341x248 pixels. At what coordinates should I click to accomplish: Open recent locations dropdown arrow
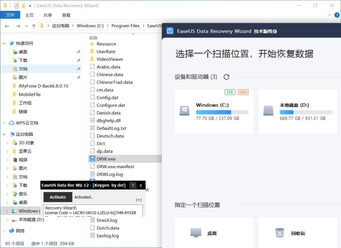pos(26,26)
